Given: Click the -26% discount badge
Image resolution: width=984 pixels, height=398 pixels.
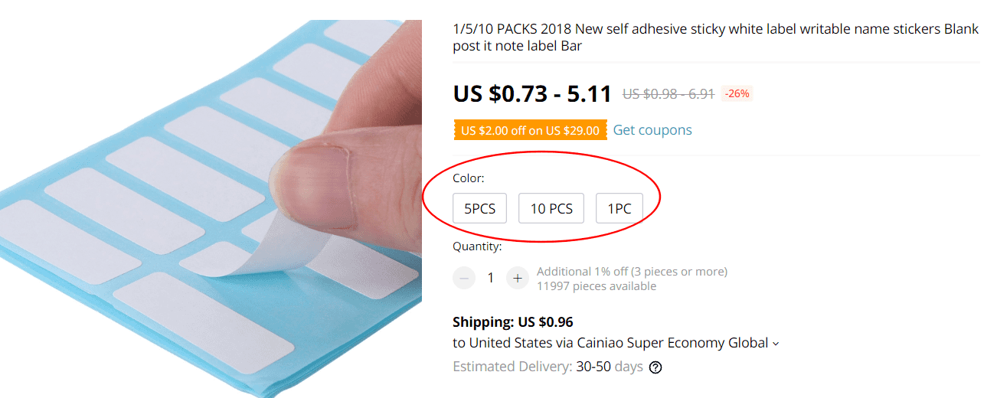Looking at the screenshot, I should pyautogui.click(x=737, y=93).
